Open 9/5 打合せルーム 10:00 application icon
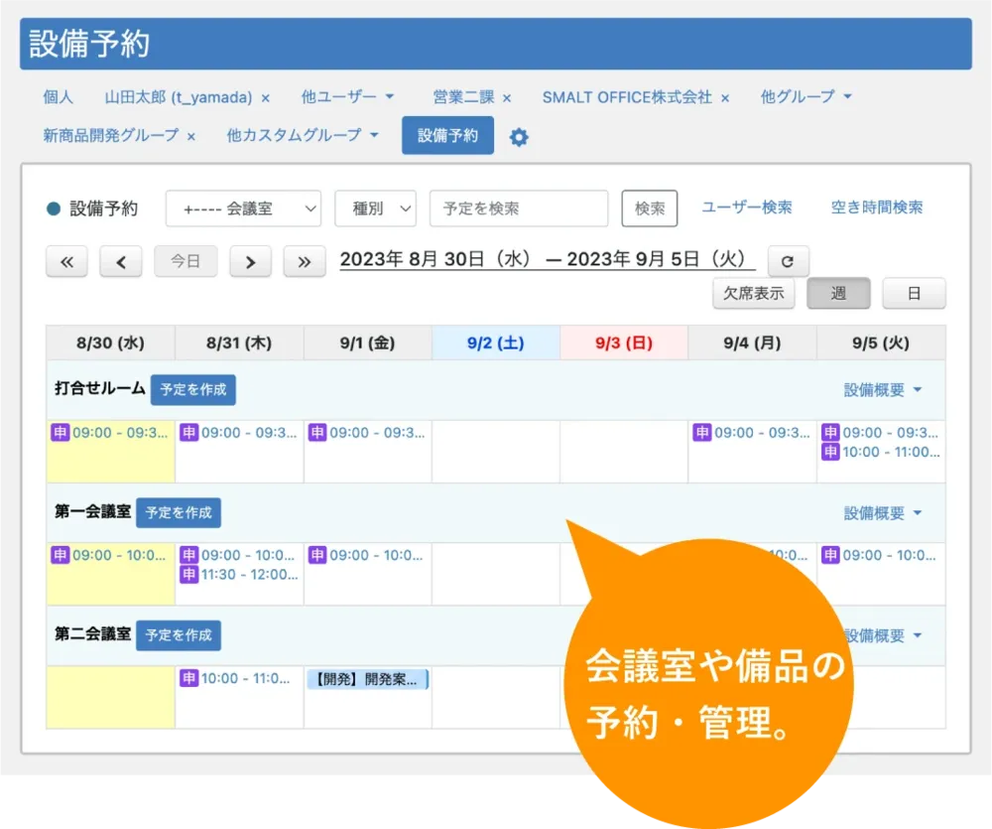This screenshot has height=829, width=992. 830,452
